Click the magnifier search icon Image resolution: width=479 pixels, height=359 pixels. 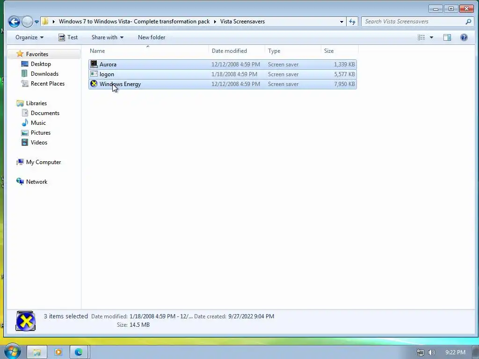point(468,22)
